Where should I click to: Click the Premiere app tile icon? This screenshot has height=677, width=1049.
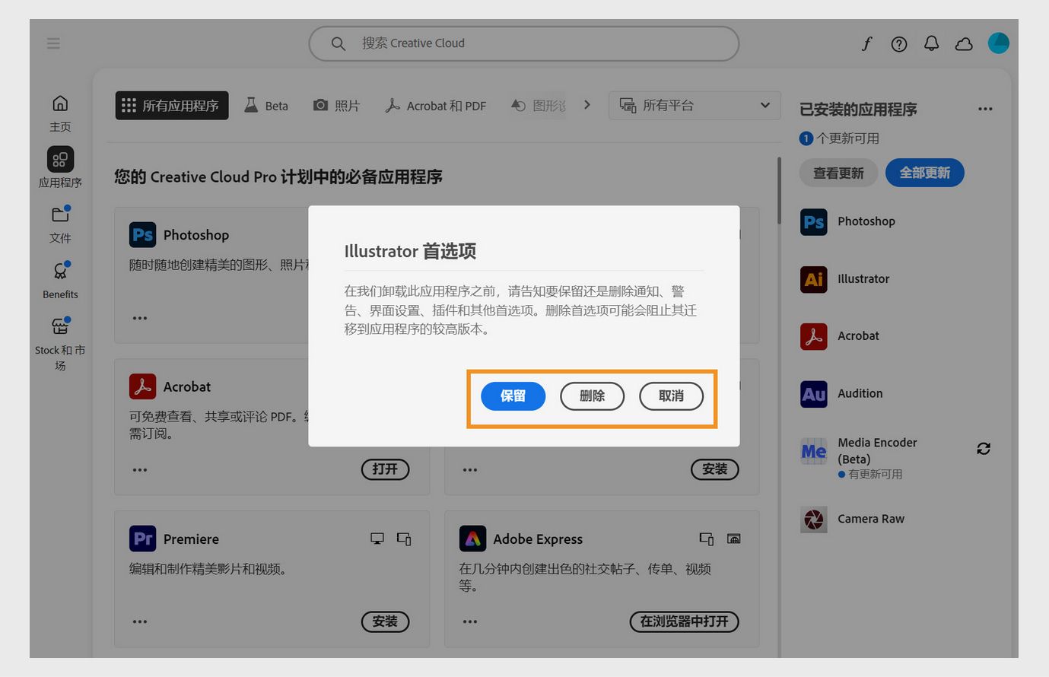tap(142, 538)
